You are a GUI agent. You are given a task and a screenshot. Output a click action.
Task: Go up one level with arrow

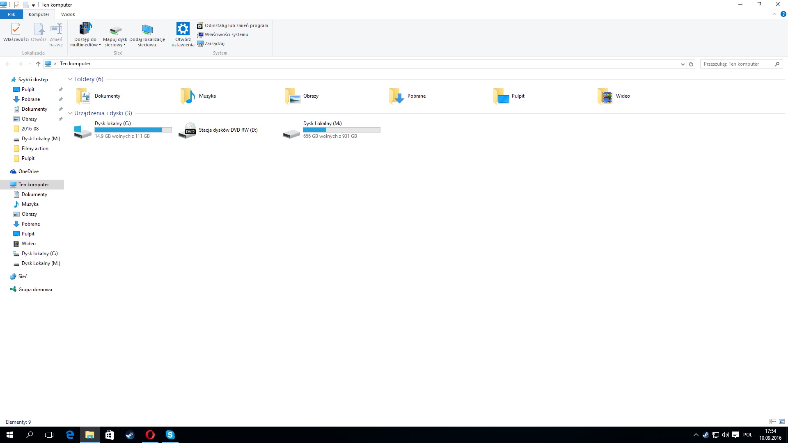click(38, 64)
